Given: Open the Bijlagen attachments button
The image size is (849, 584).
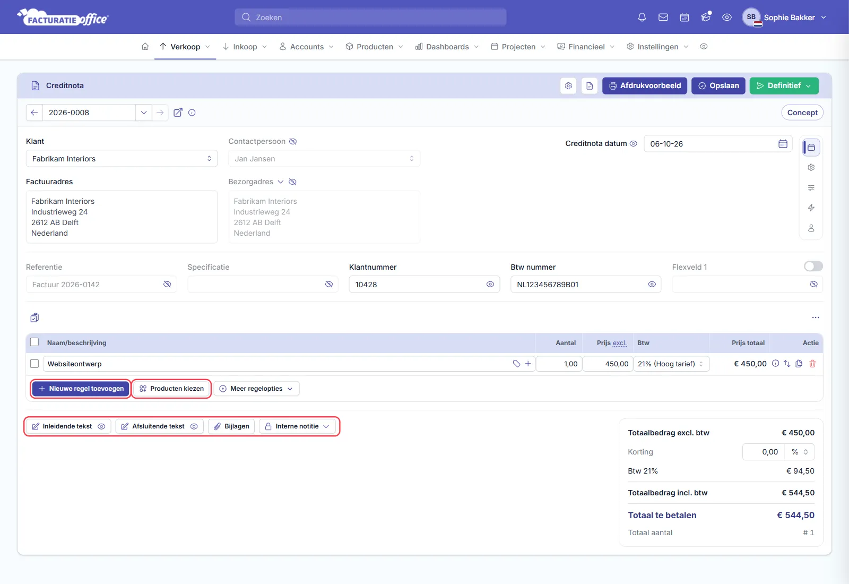Looking at the screenshot, I should 231,426.
